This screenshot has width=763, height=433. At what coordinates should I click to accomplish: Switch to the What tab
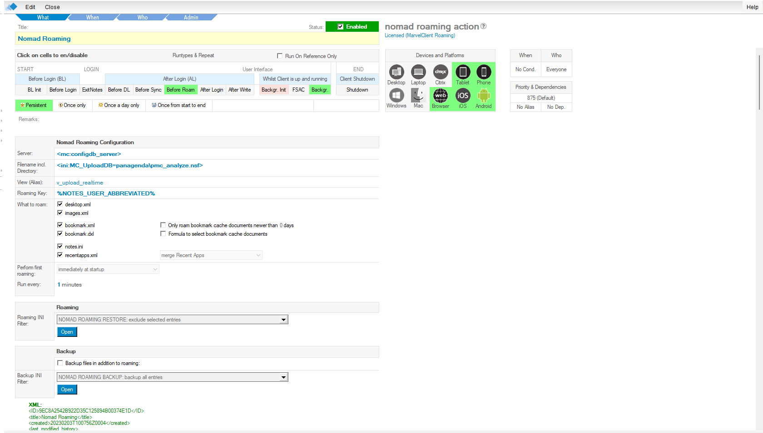[43, 17]
